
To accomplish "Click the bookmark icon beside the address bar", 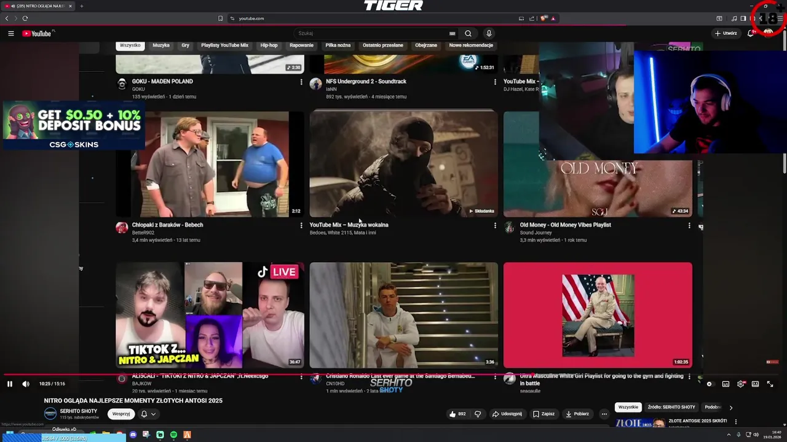I will [x=220, y=18].
